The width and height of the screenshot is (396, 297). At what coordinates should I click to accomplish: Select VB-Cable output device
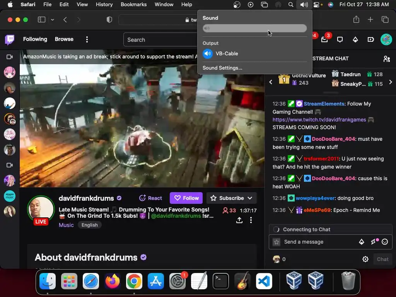(254, 53)
